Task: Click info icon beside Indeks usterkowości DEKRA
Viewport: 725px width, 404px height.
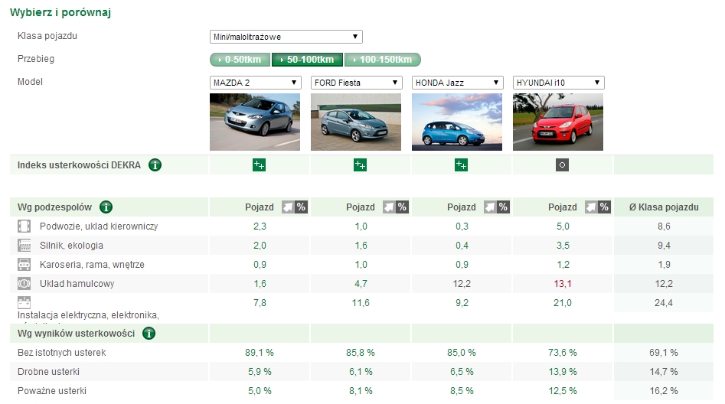Action: [x=155, y=165]
